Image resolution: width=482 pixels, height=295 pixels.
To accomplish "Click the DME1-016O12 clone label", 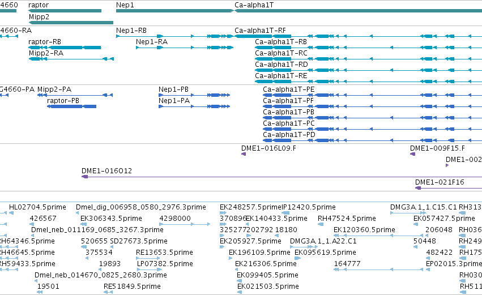I will (106, 171).
